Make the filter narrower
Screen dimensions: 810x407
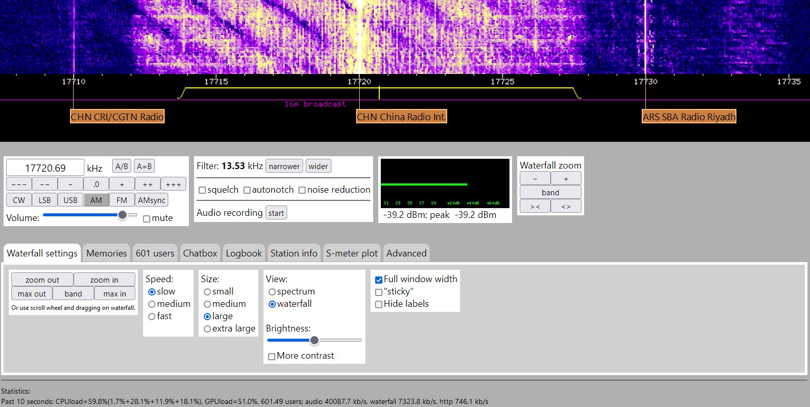coord(284,166)
